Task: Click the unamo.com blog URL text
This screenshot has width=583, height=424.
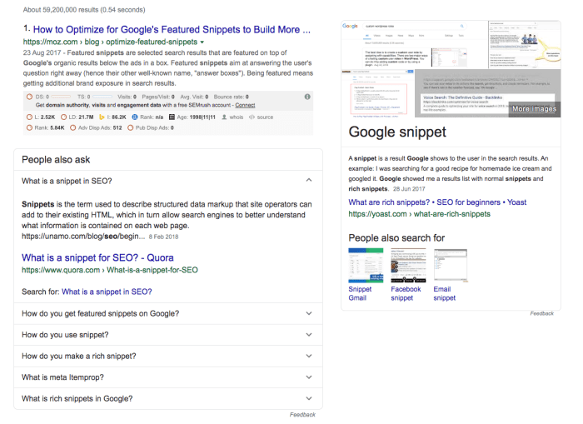Action: [x=83, y=237]
